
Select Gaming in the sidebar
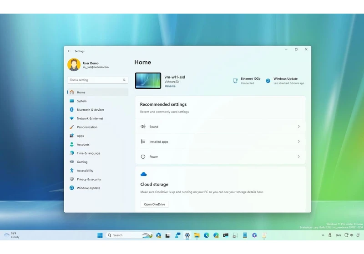tap(97, 162)
